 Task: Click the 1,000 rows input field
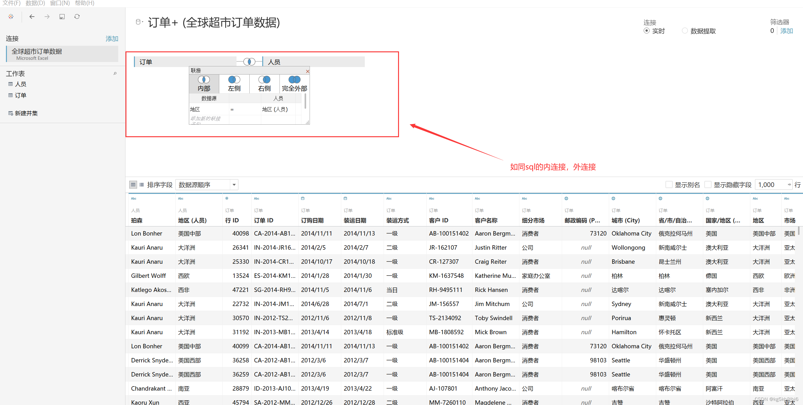tap(770, 185)
